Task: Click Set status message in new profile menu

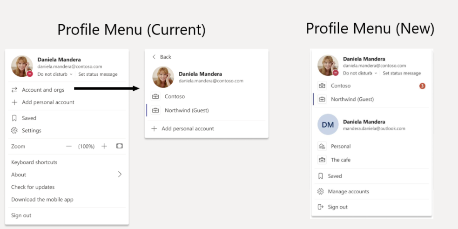Action: [402, 73]
